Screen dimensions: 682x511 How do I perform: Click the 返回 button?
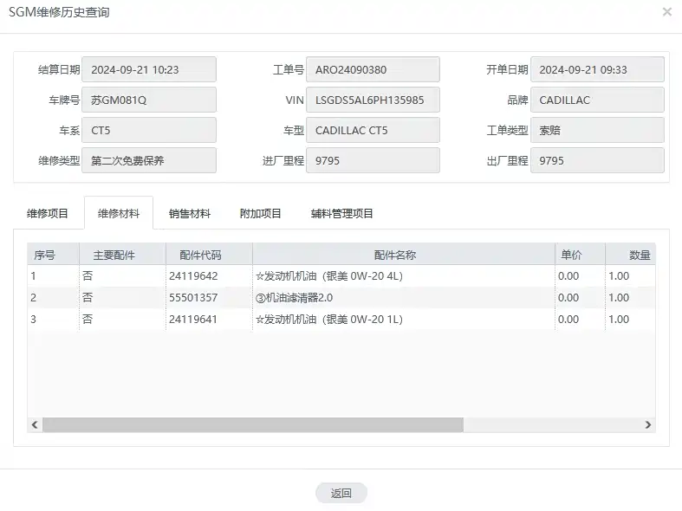pyautogui.click(x=341, y=493)
